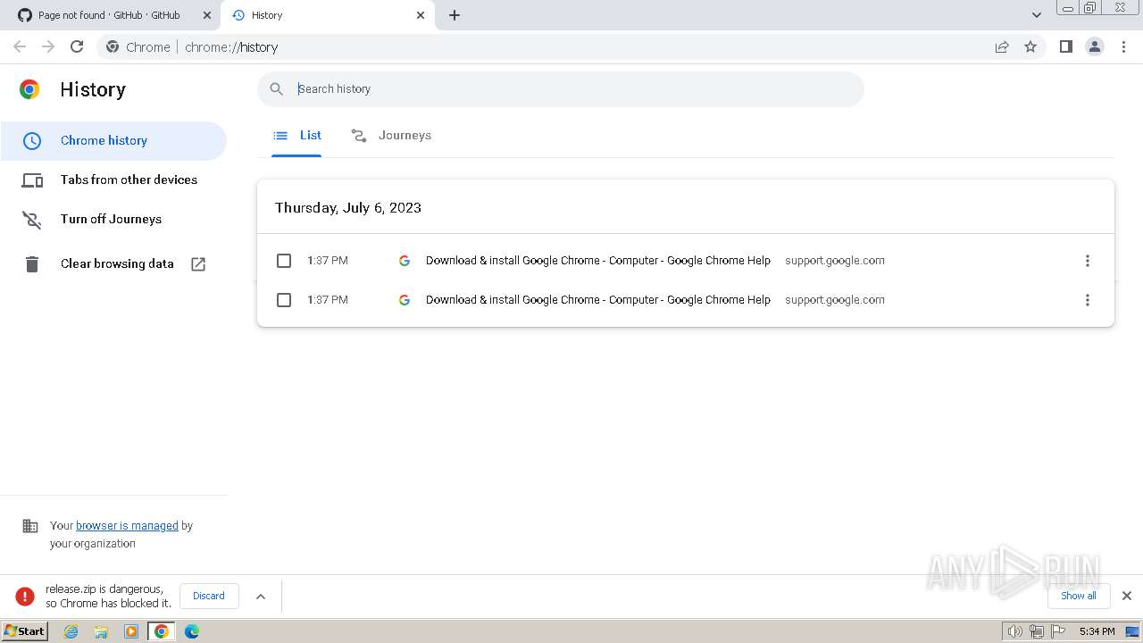This screenshot has width=1143, height=643.
Task: Click the Chrome logo beside the History heading
Action: coord(29,89)
